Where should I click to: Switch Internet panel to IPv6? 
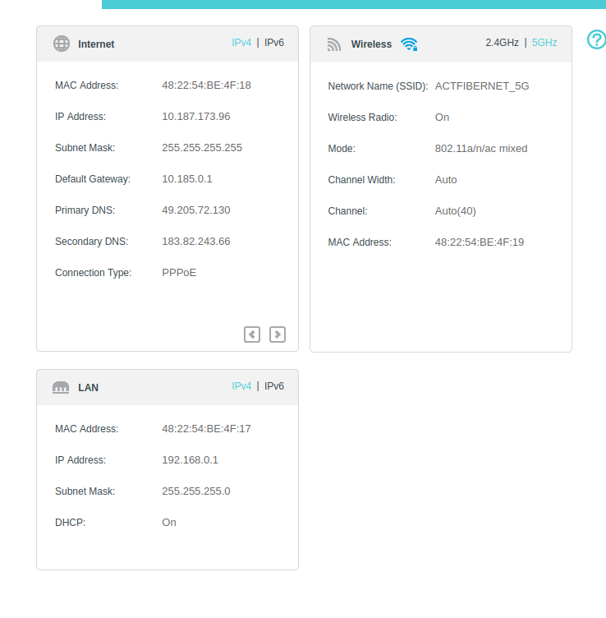(274, 43)
